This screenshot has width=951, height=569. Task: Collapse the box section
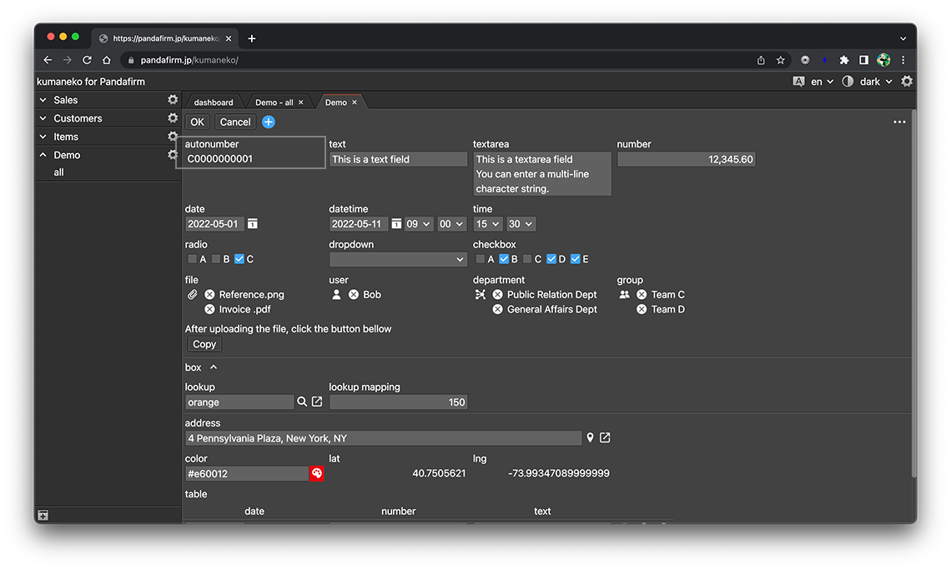214,367
